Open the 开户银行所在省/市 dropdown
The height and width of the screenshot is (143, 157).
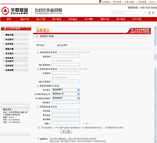[66, 94]
